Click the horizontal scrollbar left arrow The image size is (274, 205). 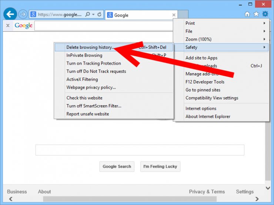[11, 199]
